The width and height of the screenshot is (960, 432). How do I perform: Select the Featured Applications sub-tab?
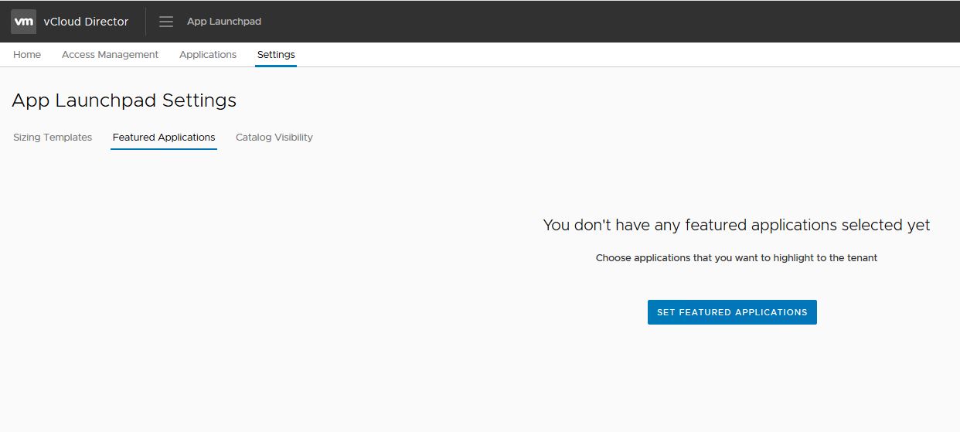(164, 138)
